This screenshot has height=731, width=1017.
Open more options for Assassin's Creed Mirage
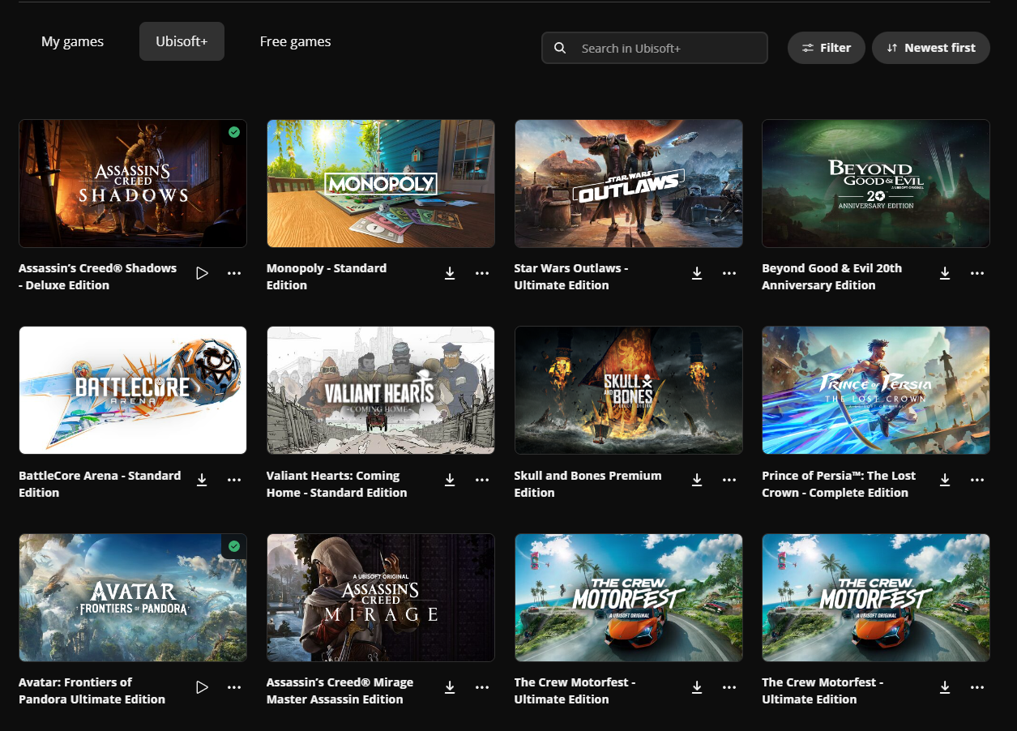pyautogui.click(x=482, y=687)
